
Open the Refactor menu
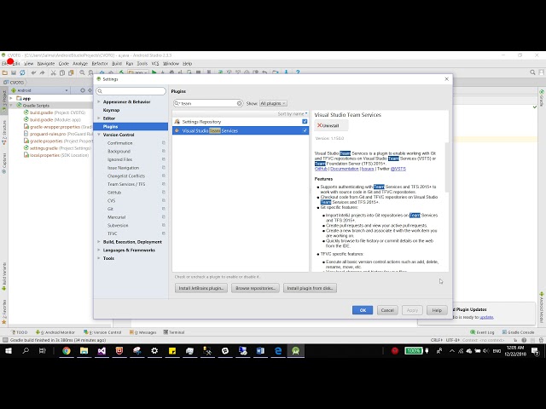point(100,64)
